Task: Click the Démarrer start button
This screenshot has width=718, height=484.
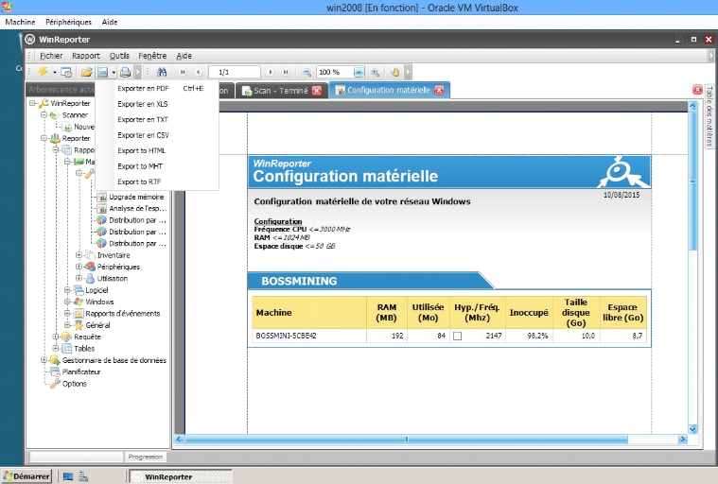Action: 26,476
